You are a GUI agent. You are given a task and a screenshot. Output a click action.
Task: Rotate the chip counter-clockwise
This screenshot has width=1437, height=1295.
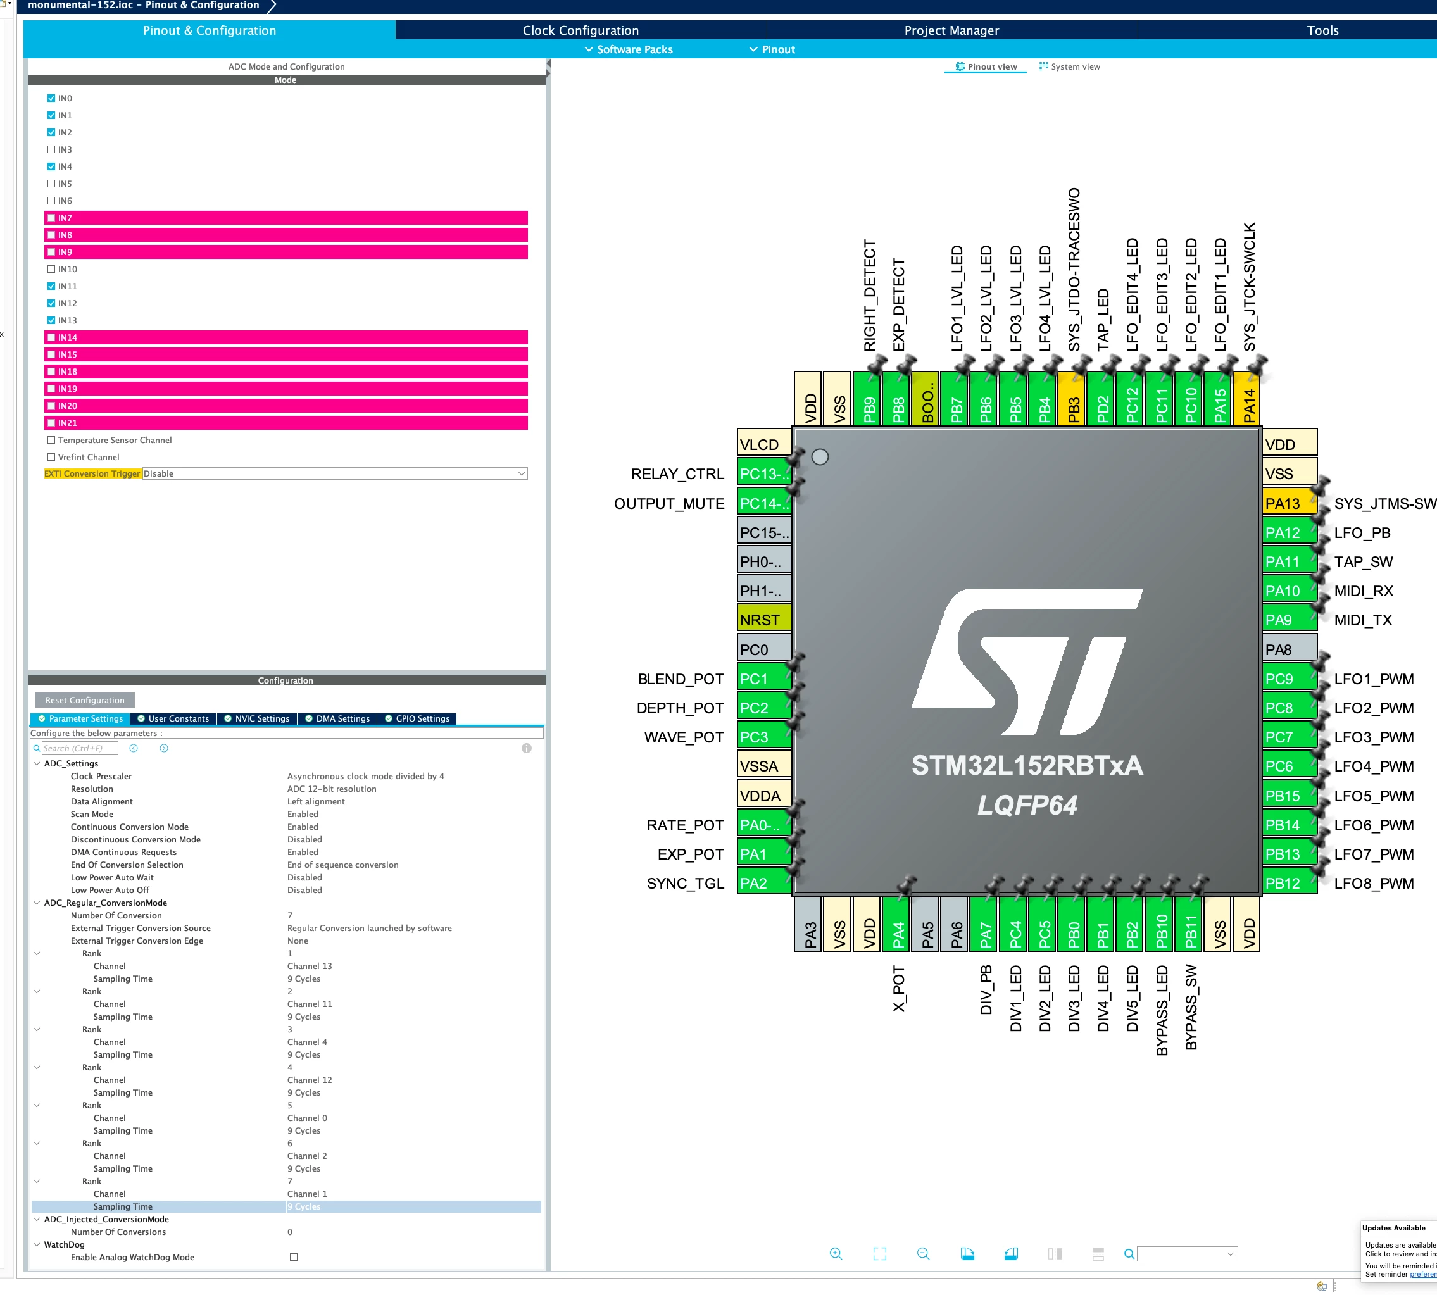(1011, 1254)
